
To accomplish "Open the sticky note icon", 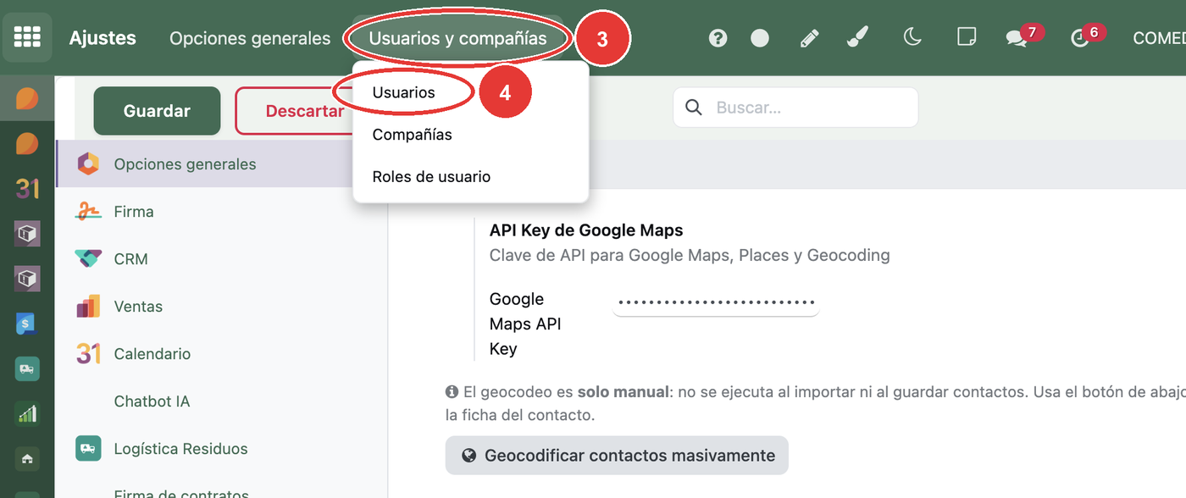I will pos(967,37).
